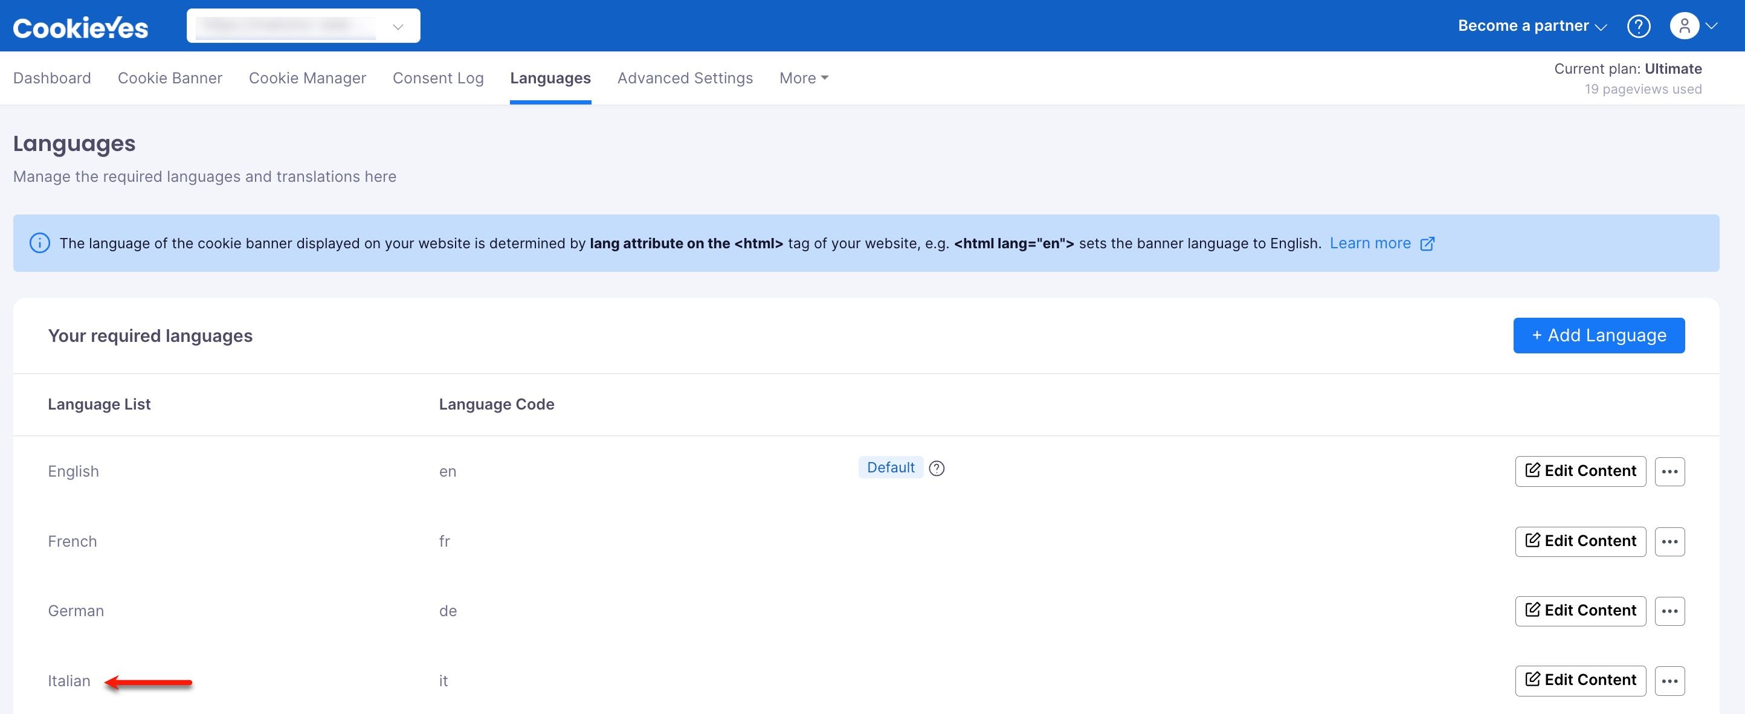Select the French language name
Screen dimensions: 1745x714
coord(73,541)
